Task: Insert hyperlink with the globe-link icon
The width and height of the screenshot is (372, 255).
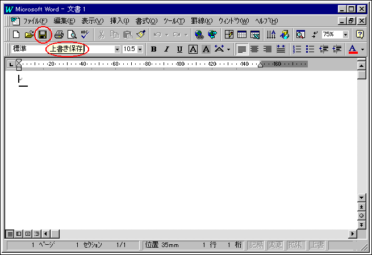Action: [x=199, y=35]
